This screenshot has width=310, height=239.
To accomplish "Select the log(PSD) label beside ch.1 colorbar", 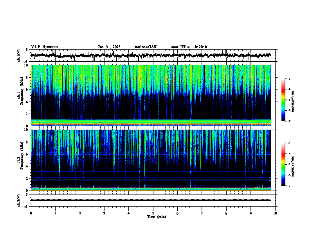I will (293, 102).
